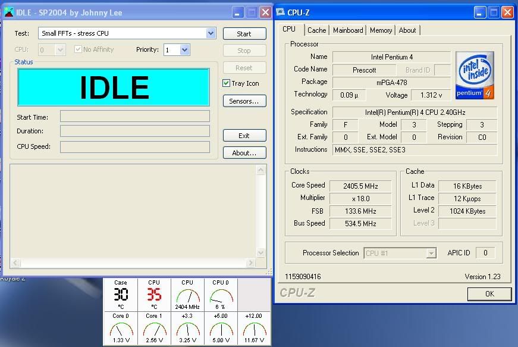Close the SP2004 window
Image resolution: width=518 pixels, height=347 pixels.
tap(265, 12)
